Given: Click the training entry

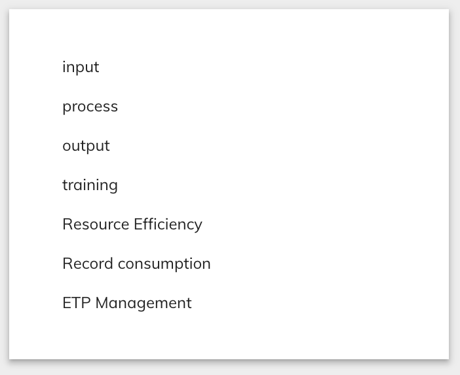Looking at the screenshot, I should 90,185.
